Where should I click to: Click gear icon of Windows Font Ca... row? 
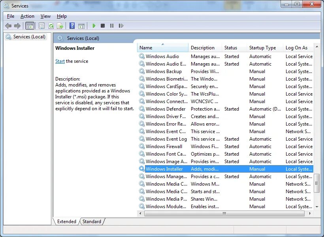(142, 154)
